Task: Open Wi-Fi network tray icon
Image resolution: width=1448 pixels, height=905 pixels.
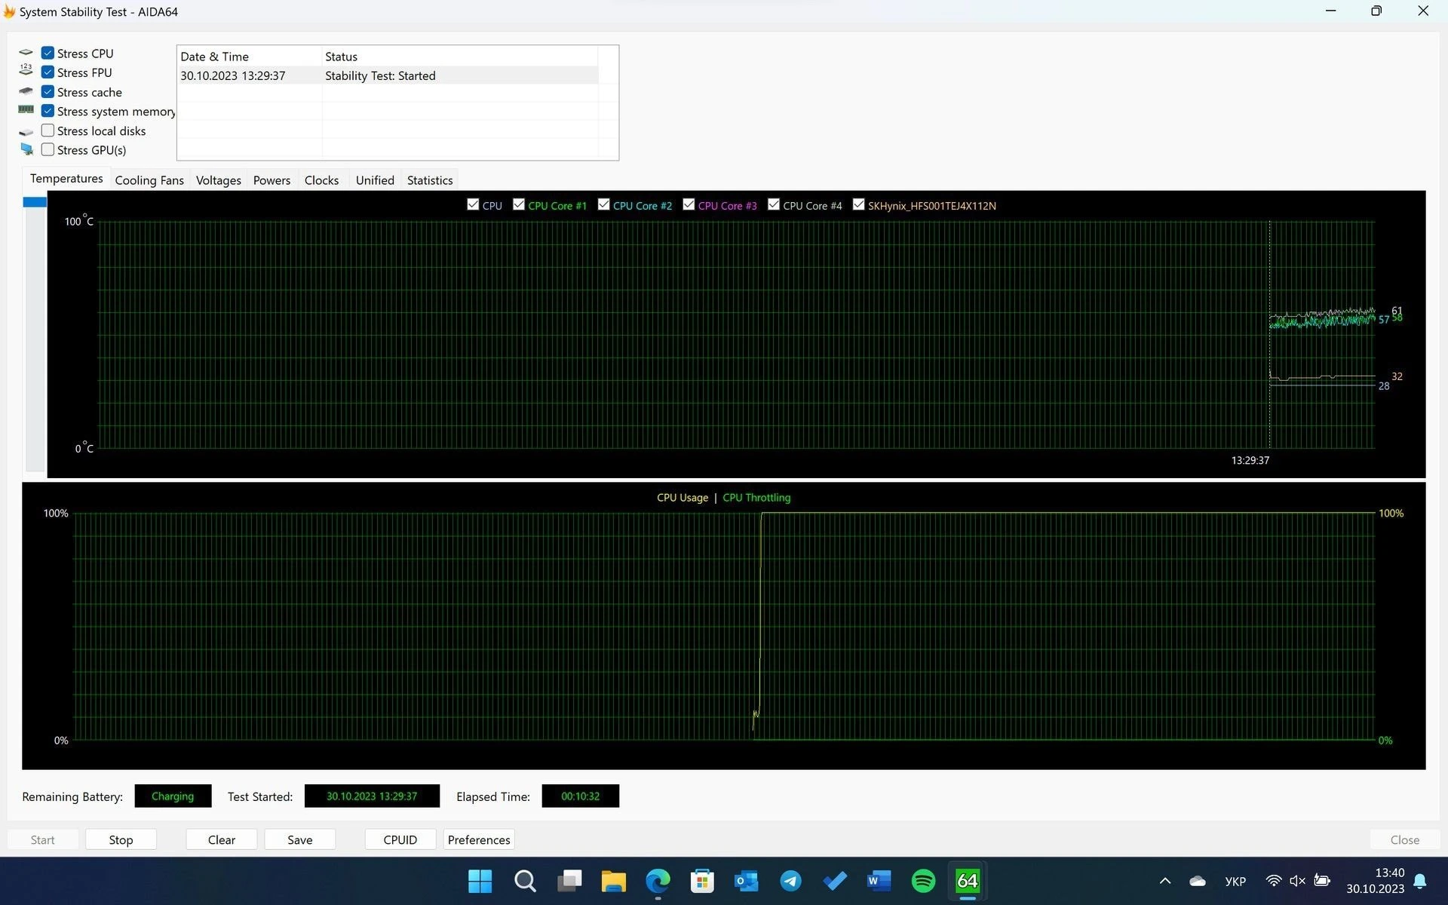Action: click(x=1274, y=881)
